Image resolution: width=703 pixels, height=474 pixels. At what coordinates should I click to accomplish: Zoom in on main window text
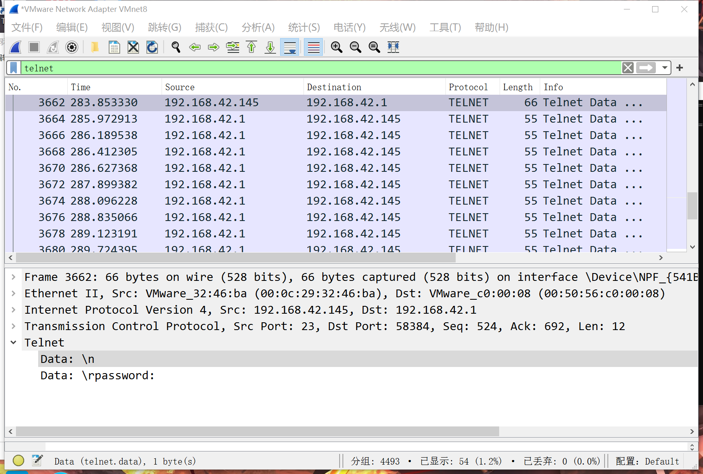[337, 47]
